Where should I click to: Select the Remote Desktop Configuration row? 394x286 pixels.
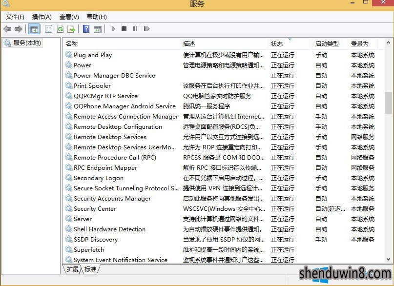tap(224, 127)
